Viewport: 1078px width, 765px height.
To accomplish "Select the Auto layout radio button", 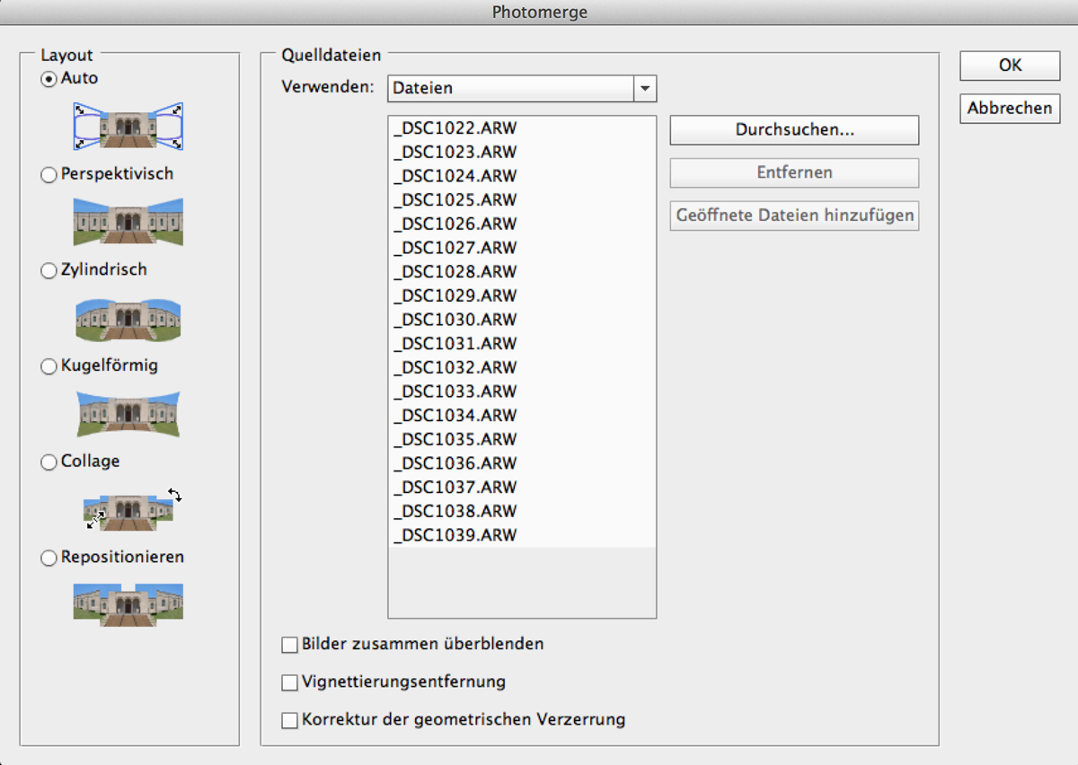I will [49, 79].
